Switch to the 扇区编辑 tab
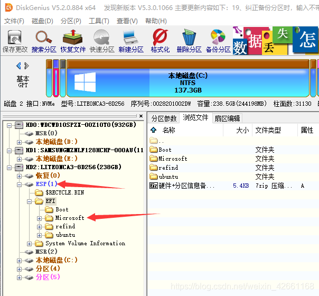The width and height of the screenshot is (319, 296). (x=227, y=118)
